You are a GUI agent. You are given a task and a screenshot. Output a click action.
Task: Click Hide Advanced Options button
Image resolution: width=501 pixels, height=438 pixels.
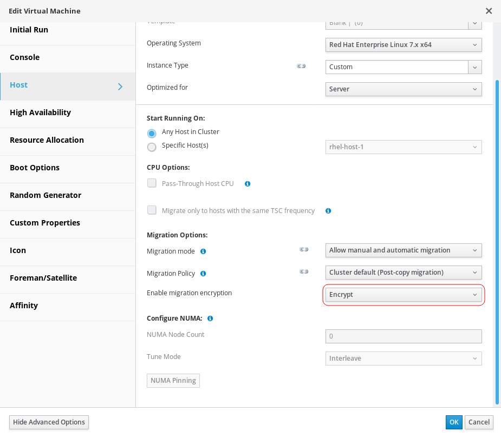(x=49, y=422)
